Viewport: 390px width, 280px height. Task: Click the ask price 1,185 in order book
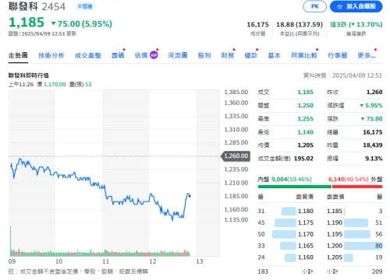click(x=335, y=211)
